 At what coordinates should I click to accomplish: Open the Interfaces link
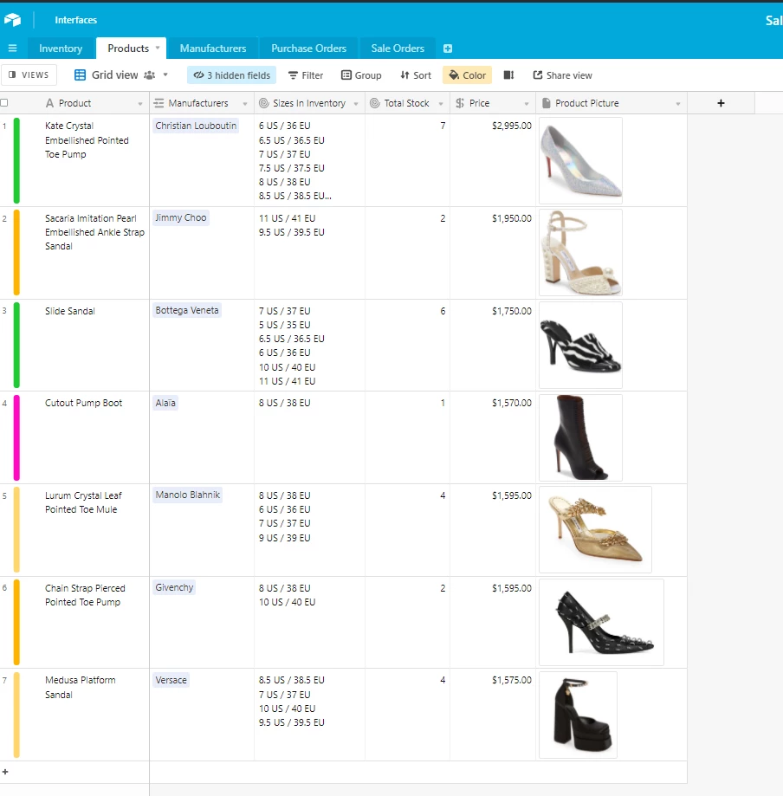(x=75, y=20)
